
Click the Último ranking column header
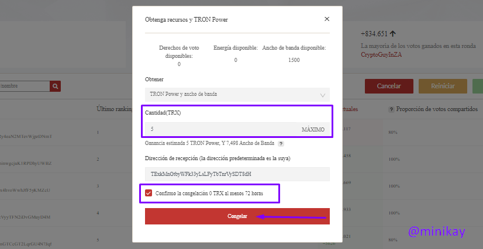click(x=114, y=109)
